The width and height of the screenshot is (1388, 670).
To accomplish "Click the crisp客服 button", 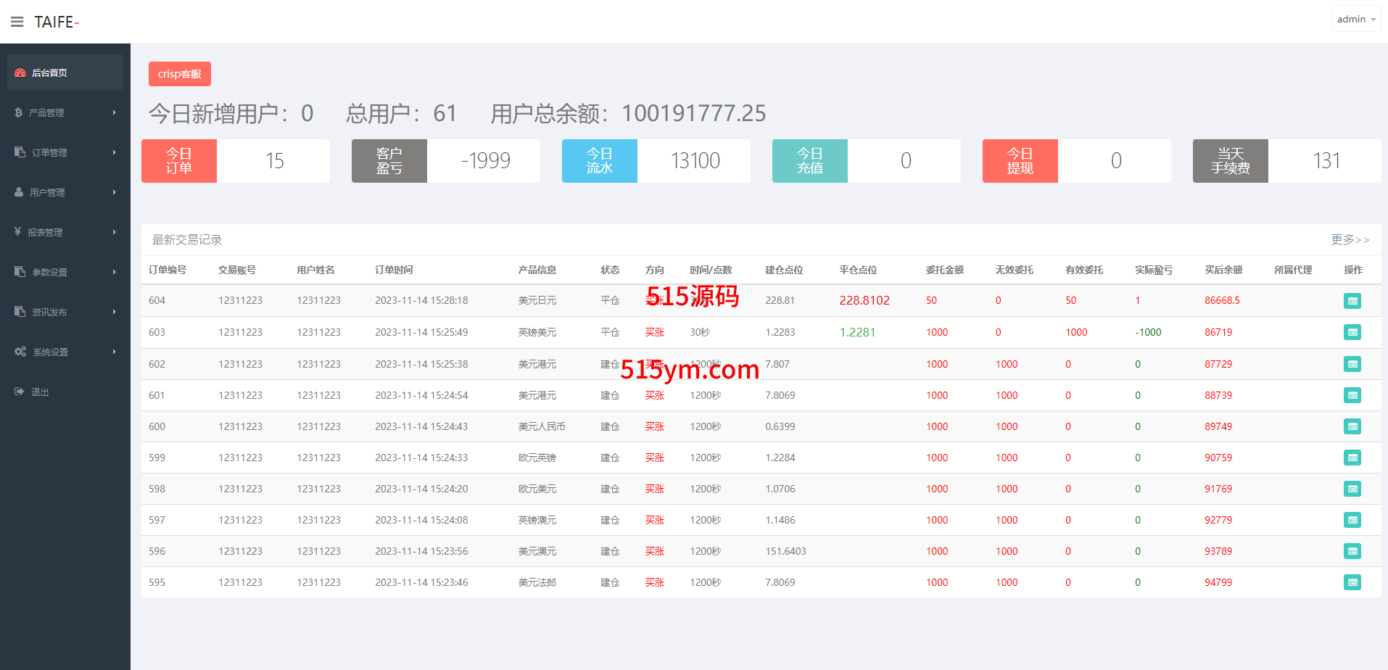I will pyautogui.click(x=180, y=74).
